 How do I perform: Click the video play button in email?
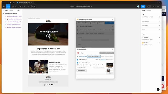[x=48, y=36]
